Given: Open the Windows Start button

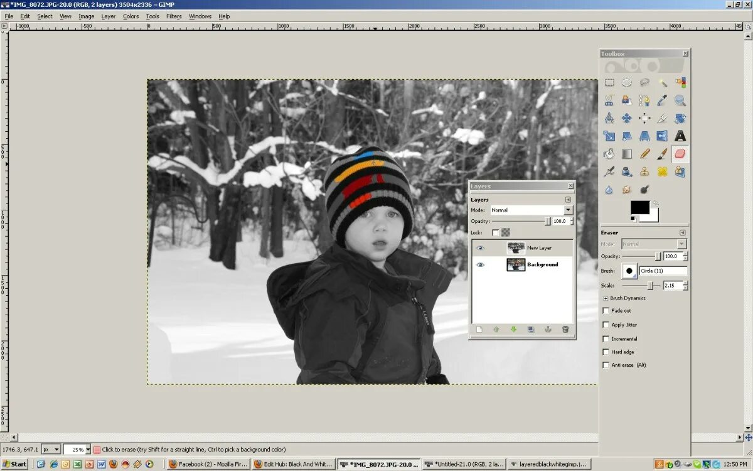Looking at the screenshot, I should coord(14,464).
